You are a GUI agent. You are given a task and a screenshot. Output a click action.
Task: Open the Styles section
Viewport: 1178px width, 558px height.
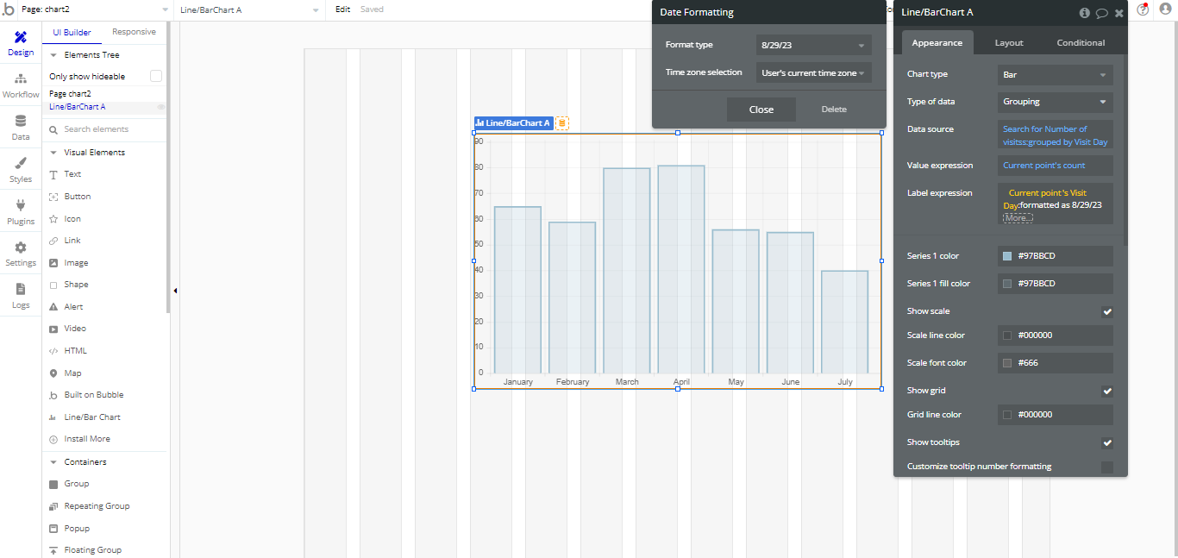(21, 169)
